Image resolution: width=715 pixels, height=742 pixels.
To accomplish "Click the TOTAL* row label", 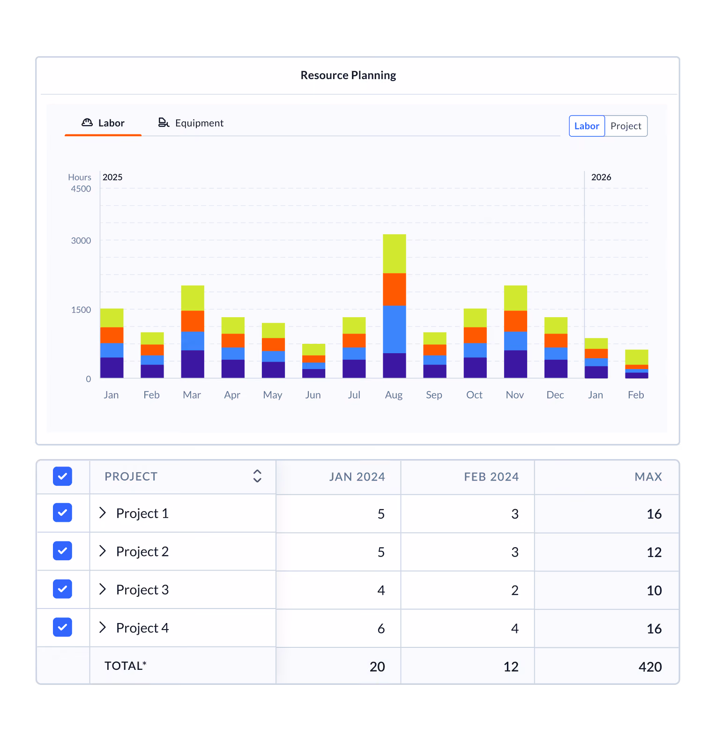I will coord(126,666).
